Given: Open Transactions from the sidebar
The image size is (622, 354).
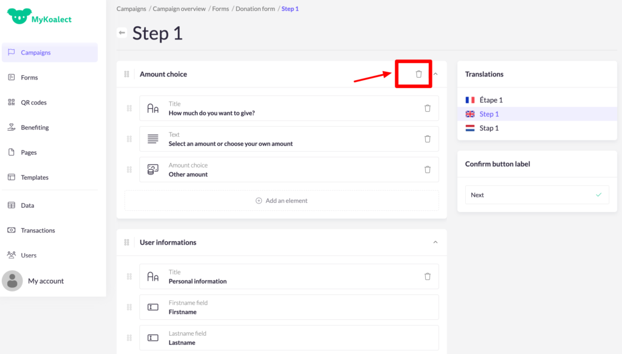Looking at the screenshot, I should click(38, 231).
